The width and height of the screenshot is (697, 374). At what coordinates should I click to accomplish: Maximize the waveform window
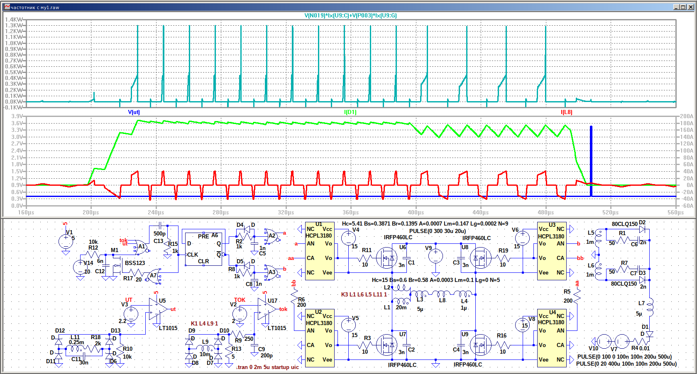(x=683, y=7)
